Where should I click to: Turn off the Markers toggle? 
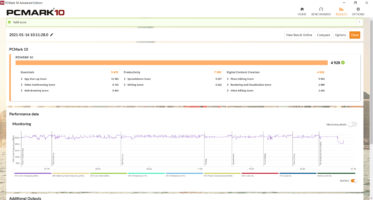tap(354, 181)
